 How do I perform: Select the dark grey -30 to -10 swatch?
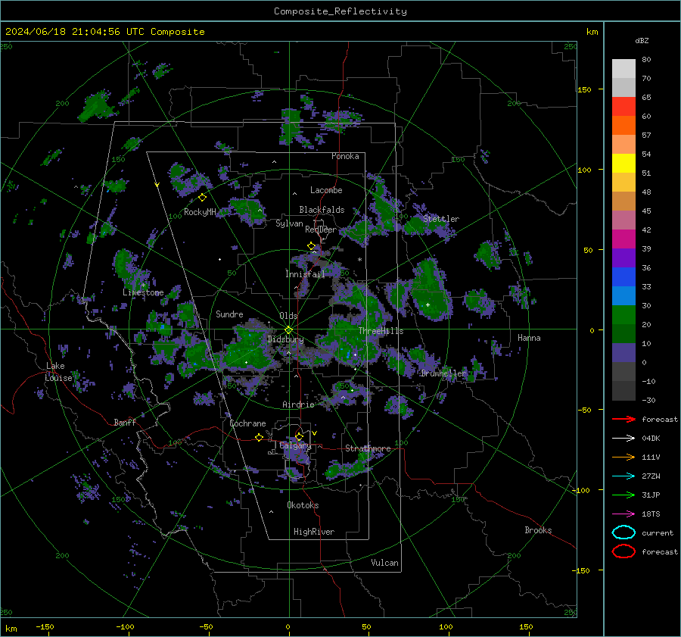coord(623,391)
